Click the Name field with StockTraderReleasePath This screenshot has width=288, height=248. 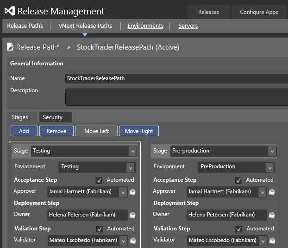tap(177, 78)
